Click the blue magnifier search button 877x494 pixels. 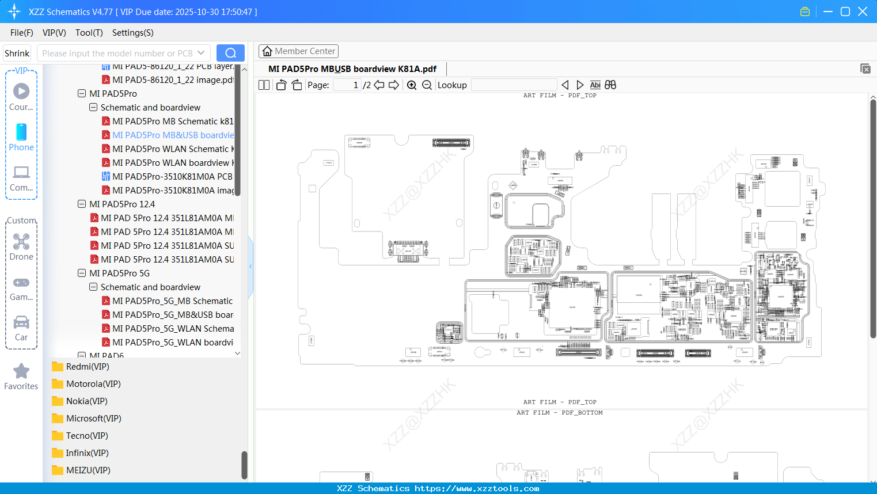tap(230, 52)
